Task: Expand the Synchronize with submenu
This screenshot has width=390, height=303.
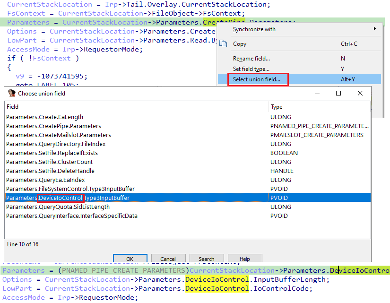Action: point(254,29)
